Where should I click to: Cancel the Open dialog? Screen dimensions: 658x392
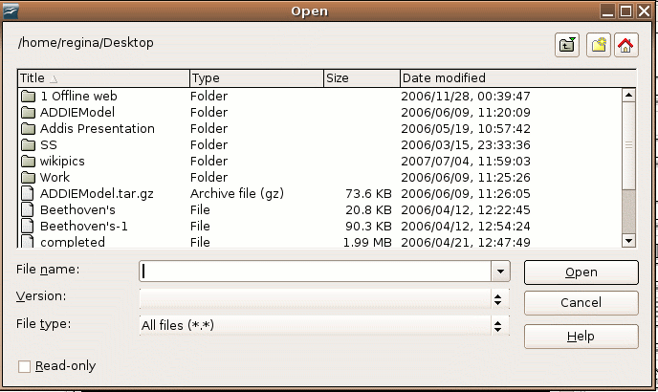coord(581,302)
